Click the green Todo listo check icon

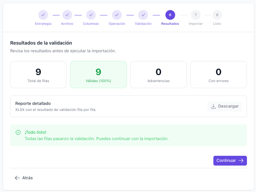point(18,132)
